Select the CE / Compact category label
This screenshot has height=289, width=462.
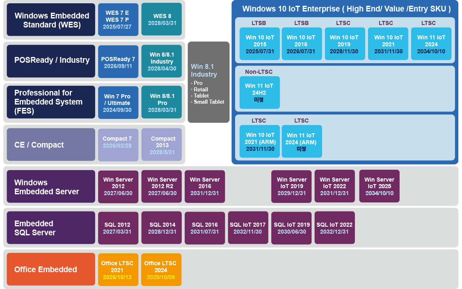tap(51, 144)
